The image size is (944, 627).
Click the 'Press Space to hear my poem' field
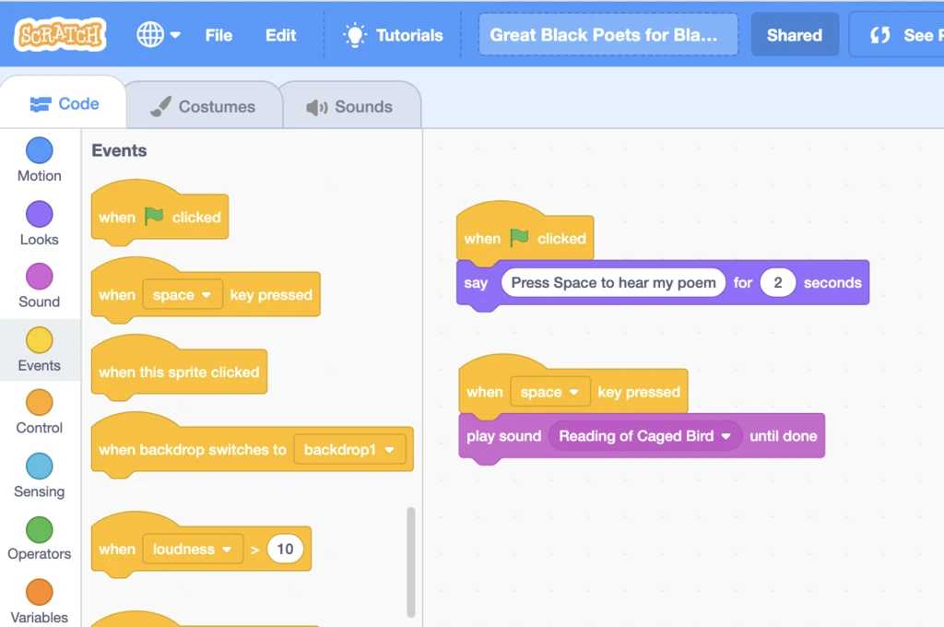click(613, 282)
